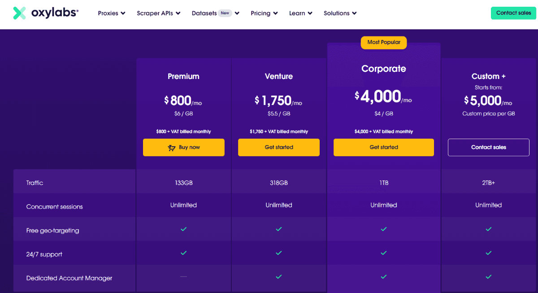Viewport: 538px width, 293px height.
Task: Click the $5.5 / GB rate text
Action: [x=279, y=114]
